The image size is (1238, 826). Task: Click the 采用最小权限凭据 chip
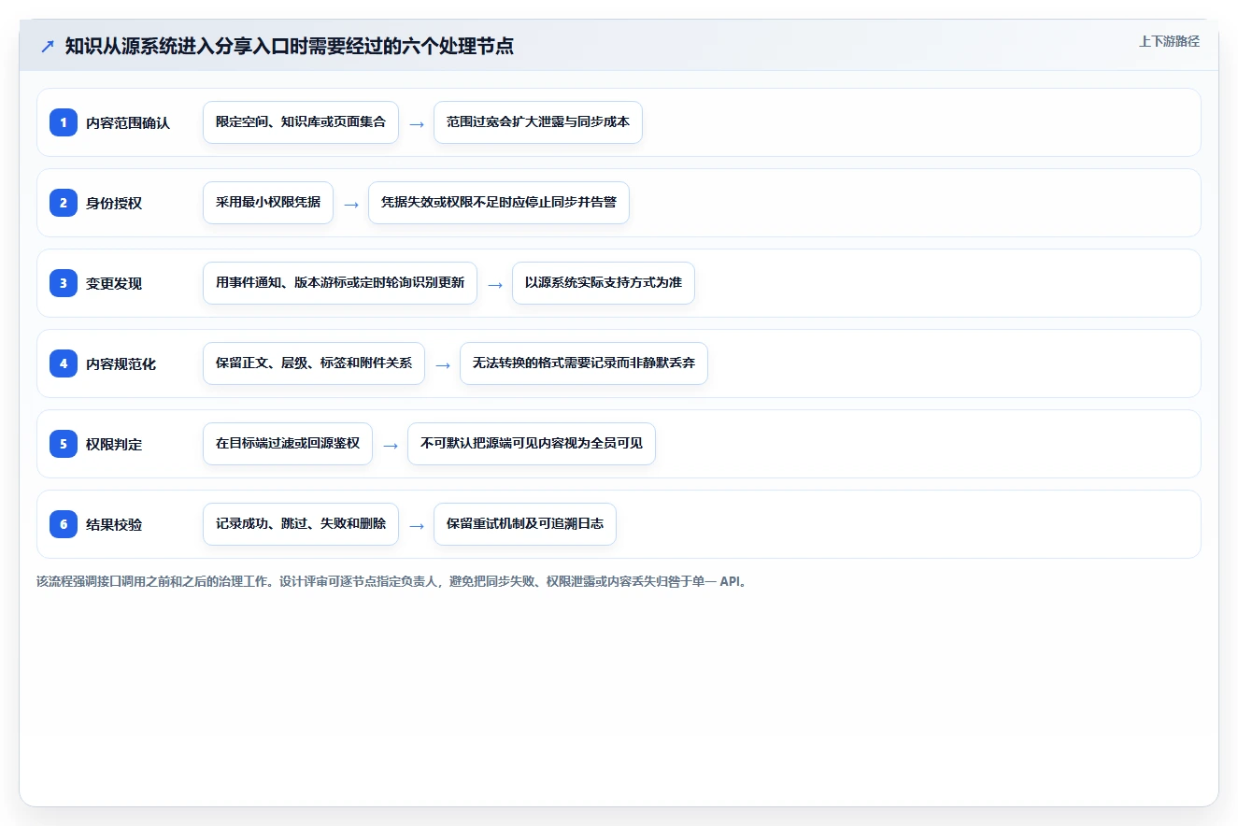pos(268,203)
